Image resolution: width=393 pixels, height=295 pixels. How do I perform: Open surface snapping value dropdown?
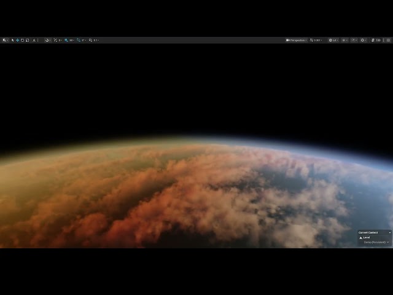[x=60, y=40]
